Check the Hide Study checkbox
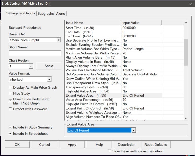The height and width of the screenshot is (156, 195). tap(10, 94)
